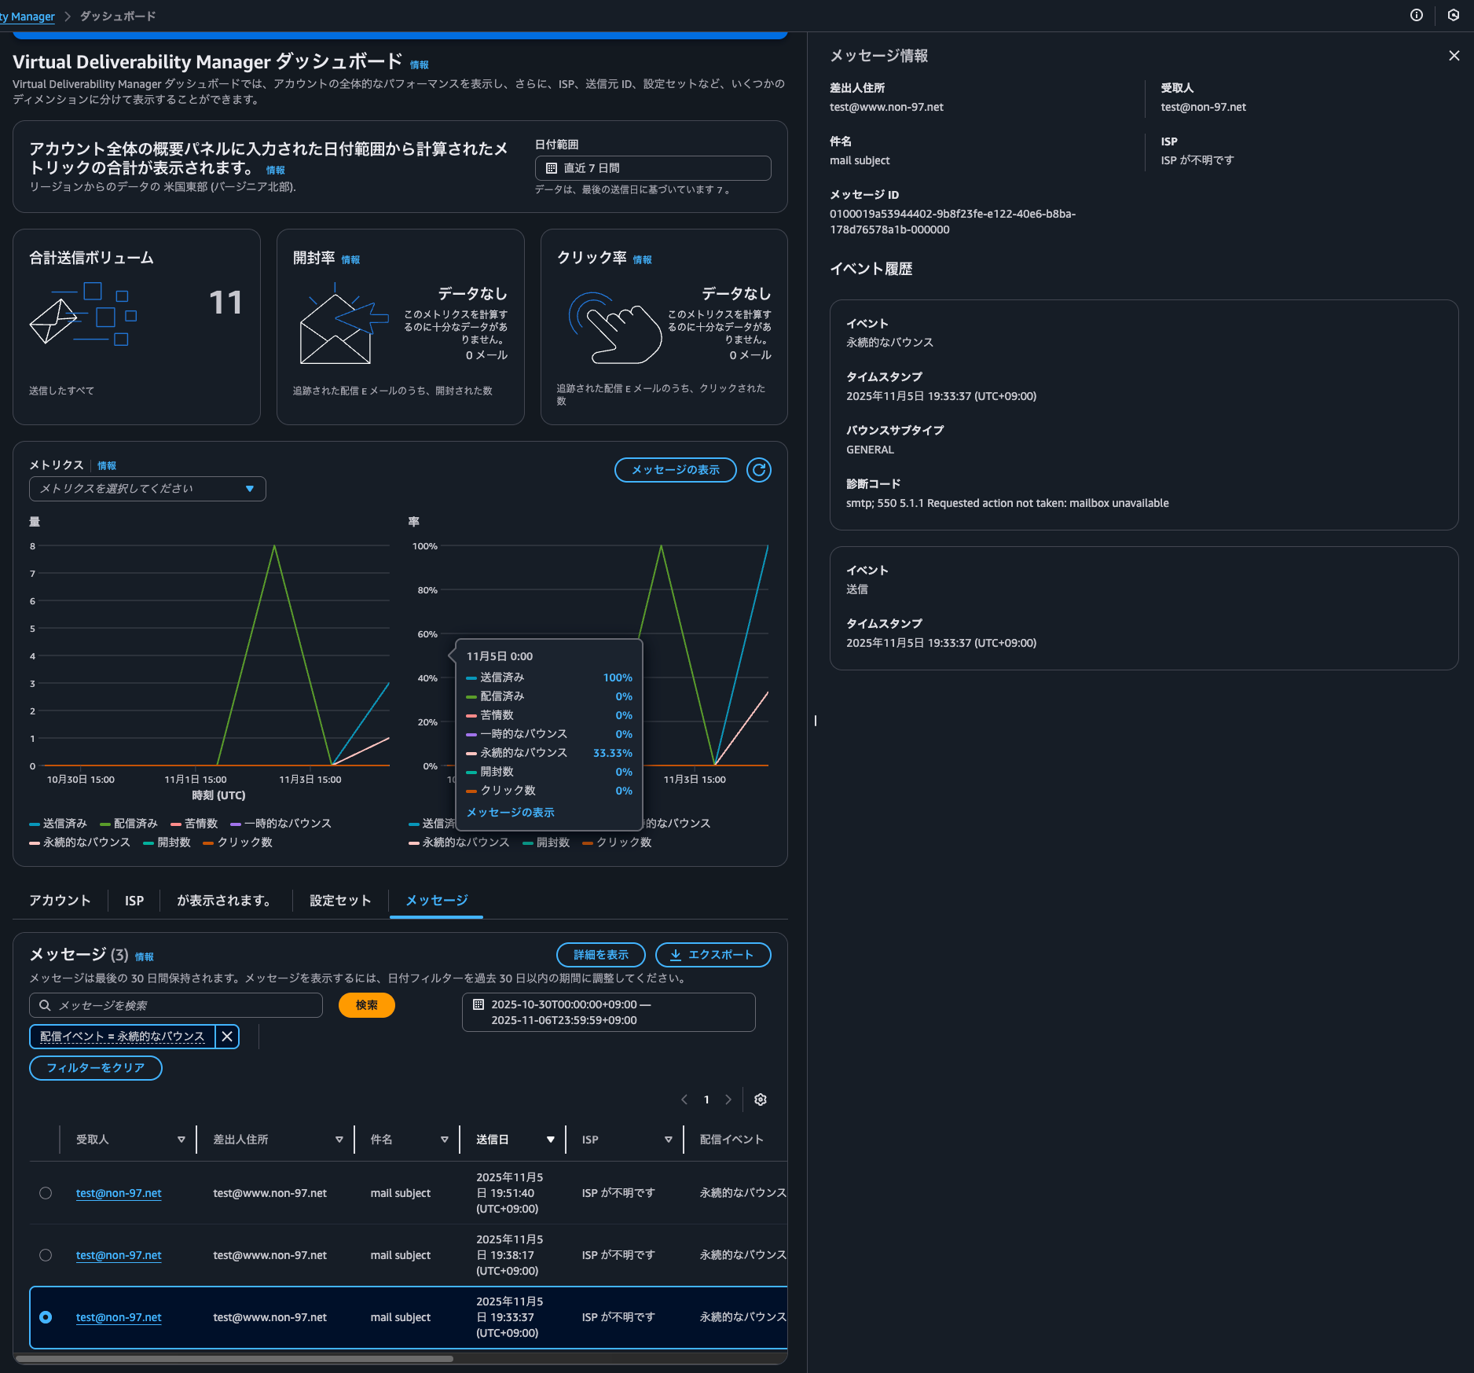Click the info circle icon in top bar

(1416, 16)
